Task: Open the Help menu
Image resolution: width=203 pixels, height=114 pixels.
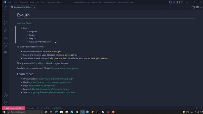Action: pyautogui.click(x=59, y=2)
